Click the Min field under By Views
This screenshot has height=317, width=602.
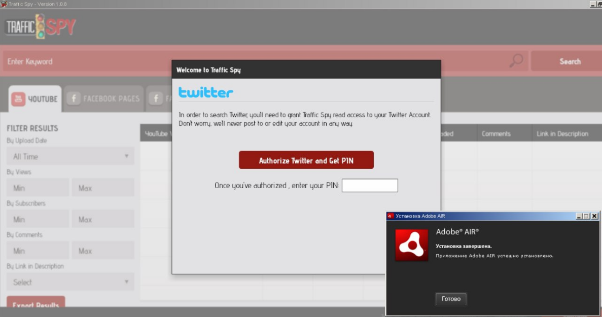pyautogui.click(x=38, y=188)
